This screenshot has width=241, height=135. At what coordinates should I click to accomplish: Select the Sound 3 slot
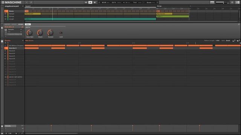click(x=14, y=51)
